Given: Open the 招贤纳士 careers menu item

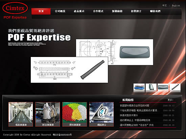Looking at the screenshot, I should point(136,11).
